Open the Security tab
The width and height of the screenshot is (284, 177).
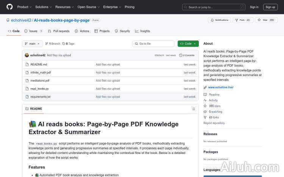(x=122, y=31)
